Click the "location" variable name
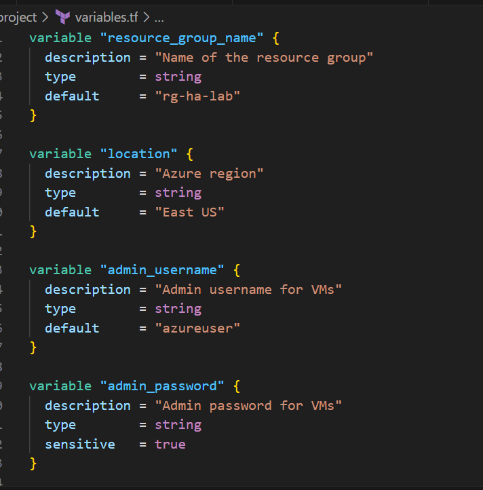483x490 pixels. 138,154
